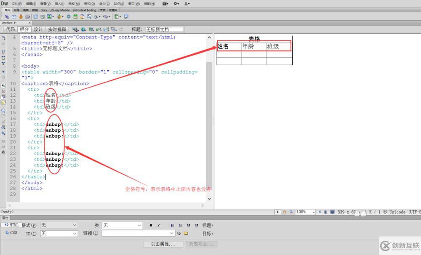This screenshot has height=255, width=421.
Task: Click the preview in browser globe icon
Action: click(83, 29)
